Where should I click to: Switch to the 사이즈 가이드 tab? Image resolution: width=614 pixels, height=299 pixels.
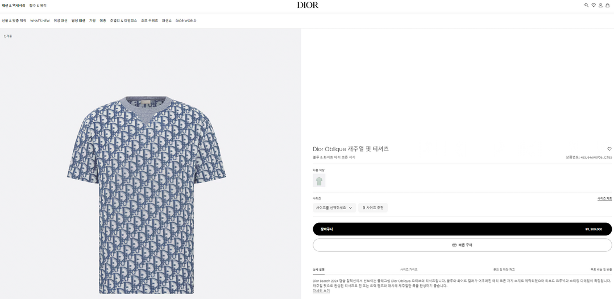point(409,269)
